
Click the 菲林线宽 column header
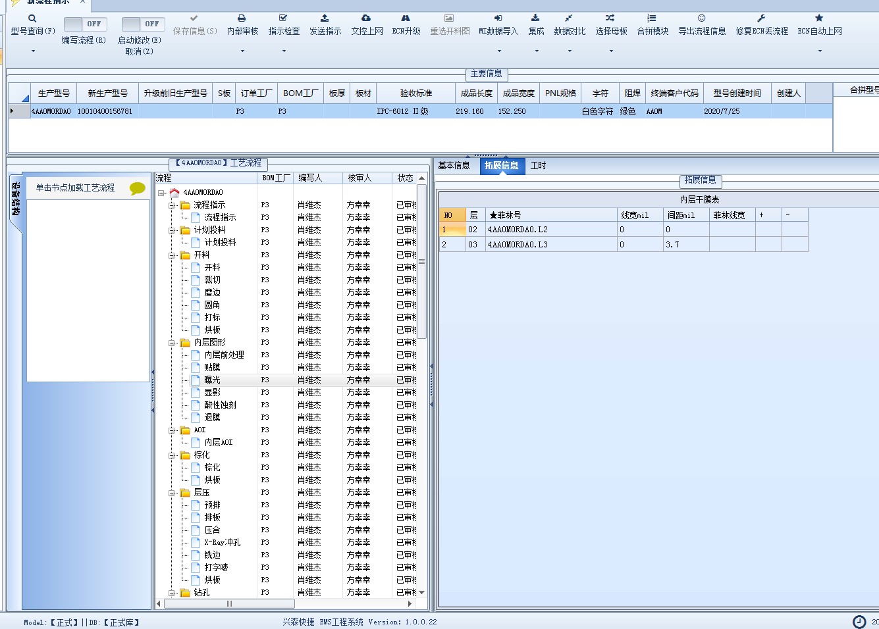coord(732,215)
